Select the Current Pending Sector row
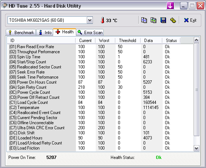The image size is (206, 168). click(x=100, y=118)
